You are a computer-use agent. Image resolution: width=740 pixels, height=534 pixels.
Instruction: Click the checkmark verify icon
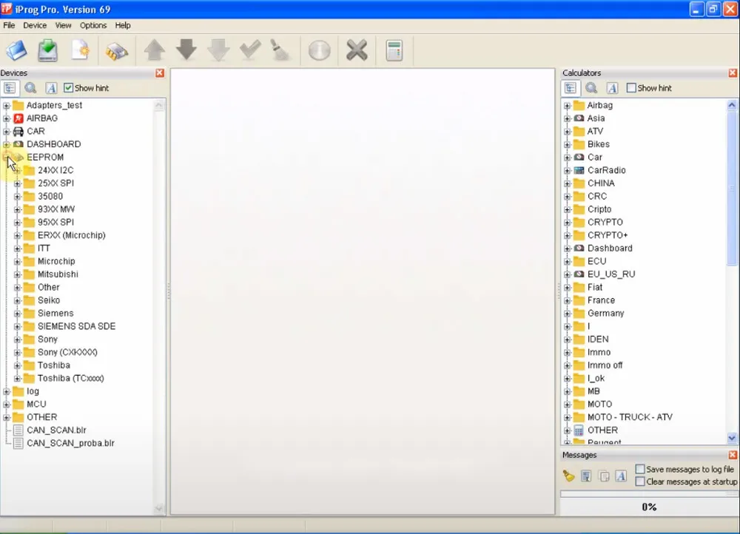pos(250,50)
